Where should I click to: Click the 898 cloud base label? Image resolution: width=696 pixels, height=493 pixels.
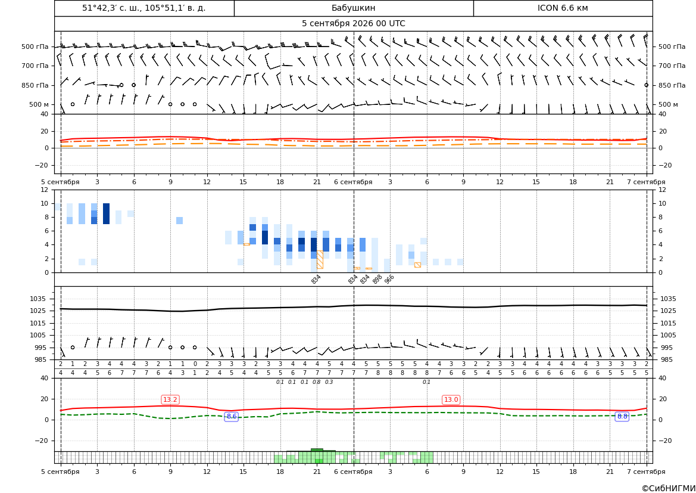tap(377, 279)
